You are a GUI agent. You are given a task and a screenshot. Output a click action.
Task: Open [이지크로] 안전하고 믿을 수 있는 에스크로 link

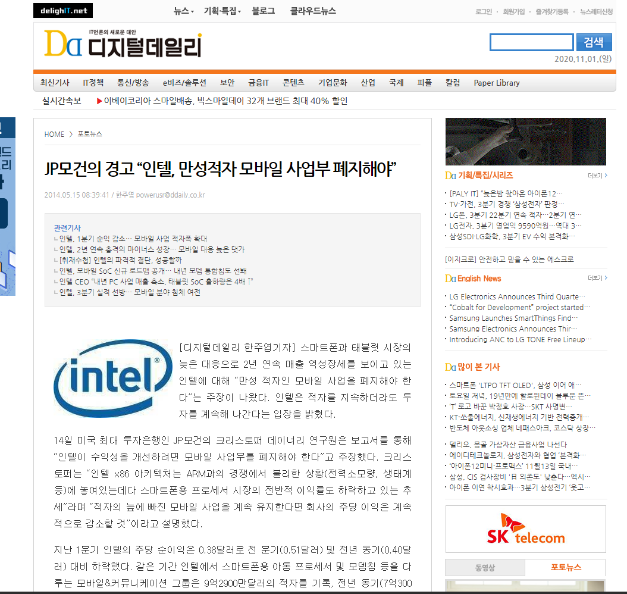pos(509,259)
